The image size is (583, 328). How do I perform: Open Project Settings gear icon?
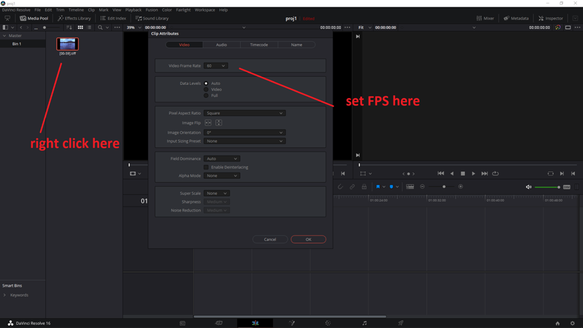[572, 324]
